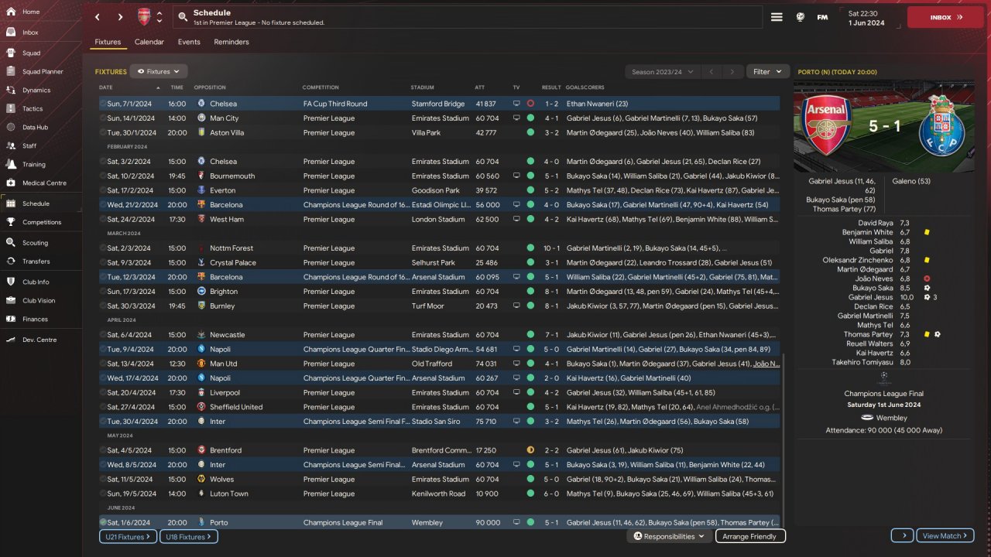Click the Arsenal club badge in the top bar
Viewport: 991px width, 557px height.
[x=144, y=17]
